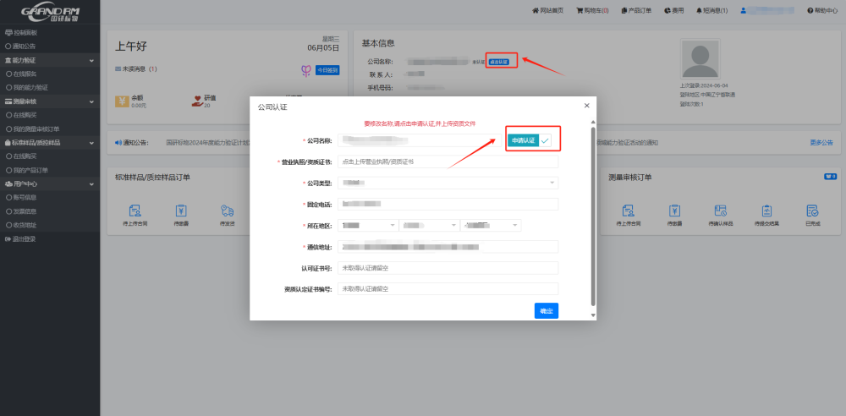The image size is (846, 416).
Task: Click the 今日签到 check-in button
Action: pyautogui.click(x=327, y=70)
